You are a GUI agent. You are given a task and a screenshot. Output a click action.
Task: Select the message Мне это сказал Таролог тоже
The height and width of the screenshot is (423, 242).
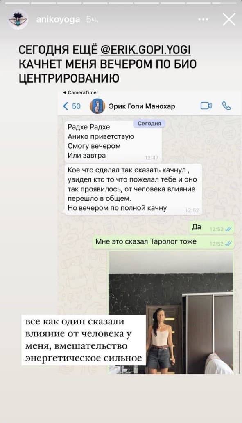[x=163, y=242]
